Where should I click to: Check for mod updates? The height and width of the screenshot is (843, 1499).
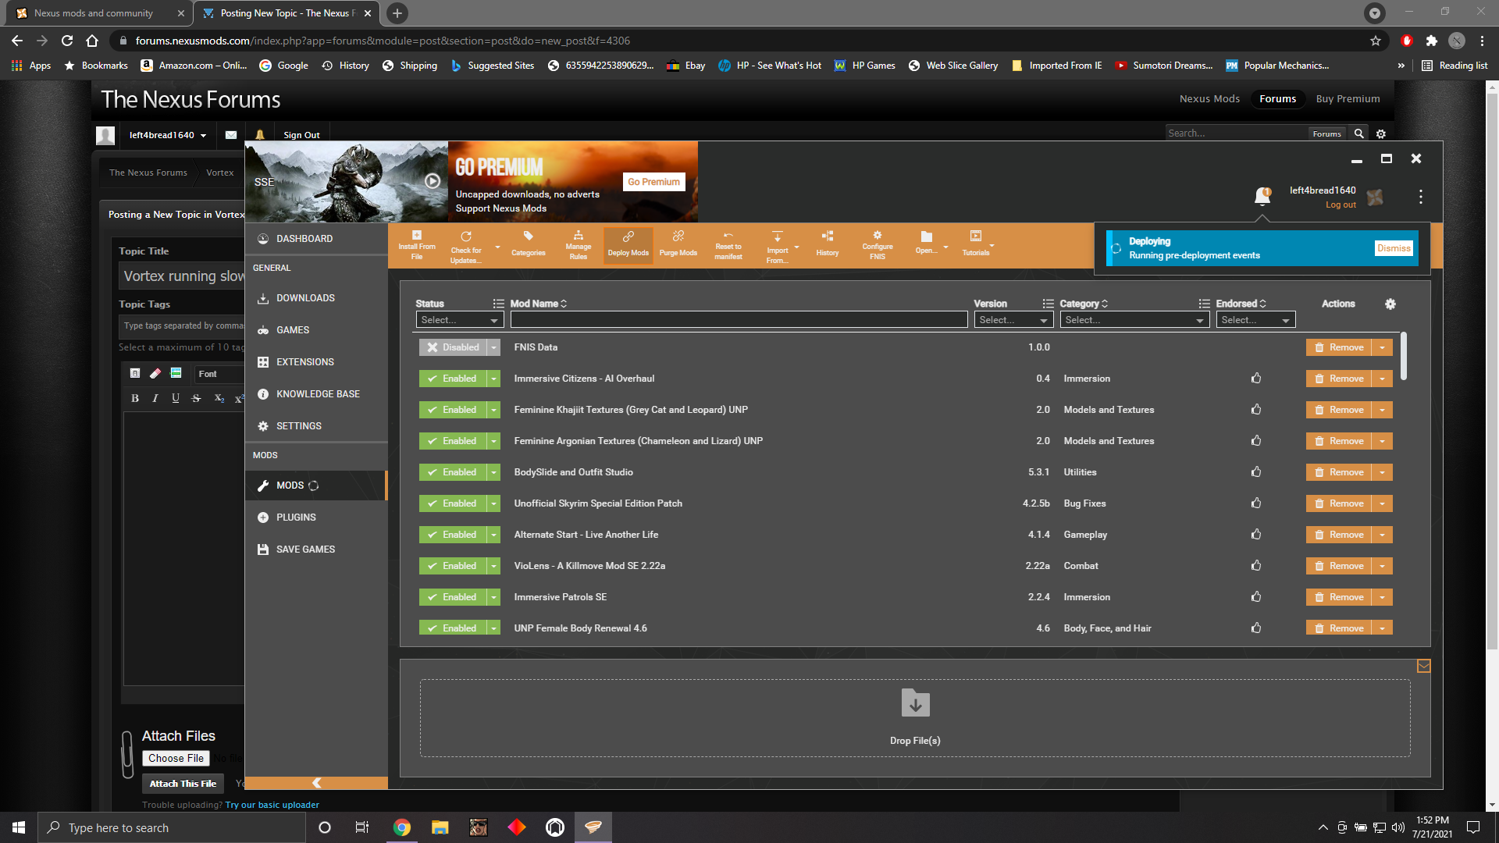point(466,247)
